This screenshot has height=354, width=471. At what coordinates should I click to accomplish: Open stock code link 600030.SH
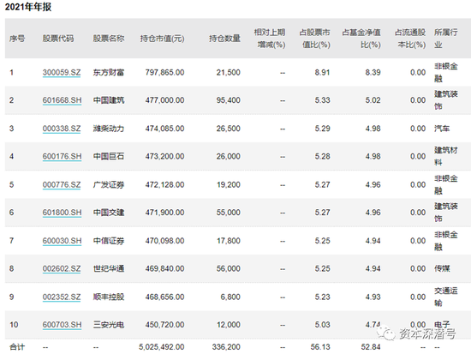[62, 241]
